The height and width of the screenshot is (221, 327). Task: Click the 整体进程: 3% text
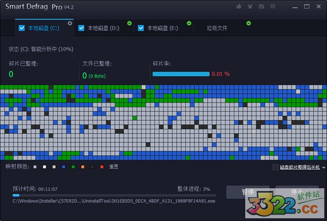[x=193, y=189]
